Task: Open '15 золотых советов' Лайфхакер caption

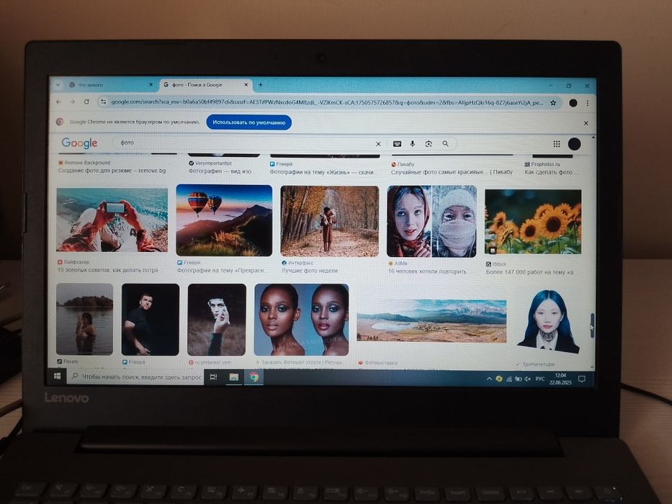Action: [x=108, y=270]
